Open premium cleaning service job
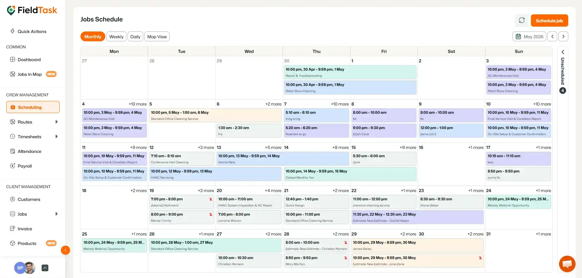The width and height of the screenshot is (582, 278). pos(384,202)
